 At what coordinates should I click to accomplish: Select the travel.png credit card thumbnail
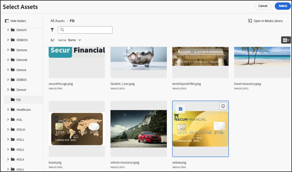[x=77, y=129]
